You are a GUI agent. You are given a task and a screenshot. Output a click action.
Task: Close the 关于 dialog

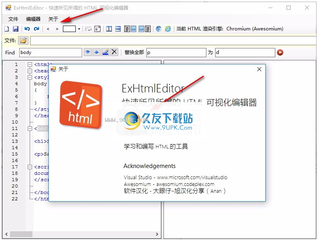coord(259,69)
